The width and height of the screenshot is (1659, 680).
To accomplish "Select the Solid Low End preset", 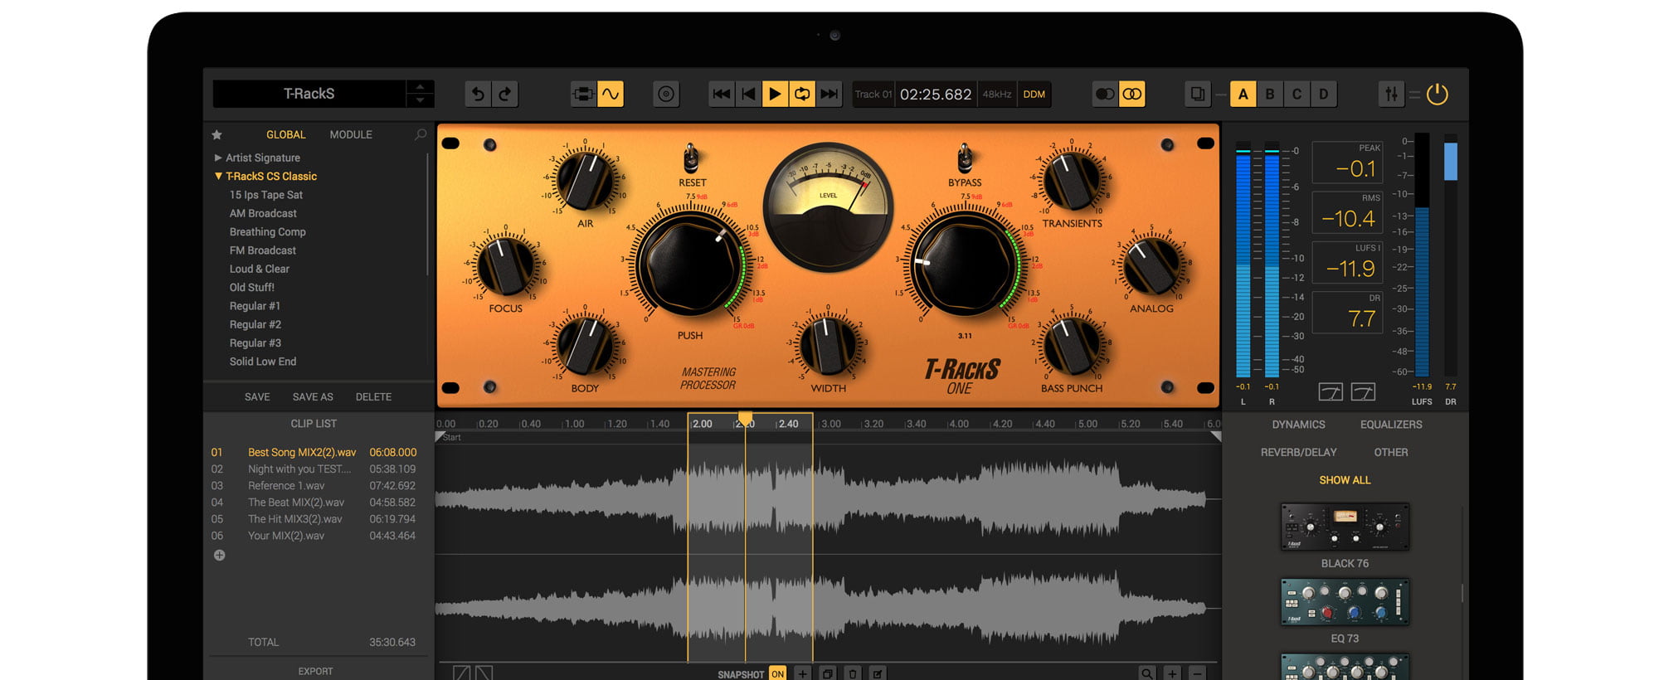I will click(x=263, y=362).
